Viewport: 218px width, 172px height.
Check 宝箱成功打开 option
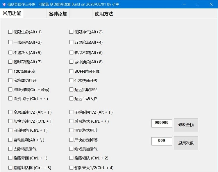coord(10,80)
